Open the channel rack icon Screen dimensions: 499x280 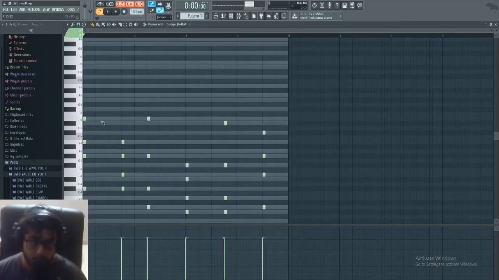tap(231, 16)
